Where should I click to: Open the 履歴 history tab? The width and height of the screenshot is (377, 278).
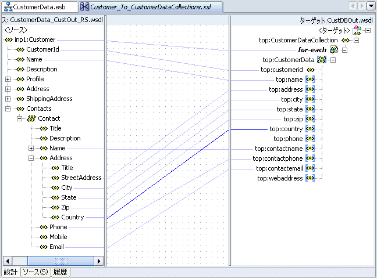coord(61,272)
